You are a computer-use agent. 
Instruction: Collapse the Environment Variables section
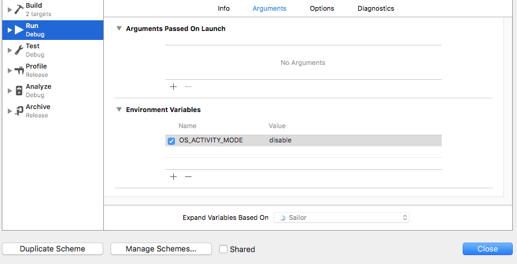point(119,110)
